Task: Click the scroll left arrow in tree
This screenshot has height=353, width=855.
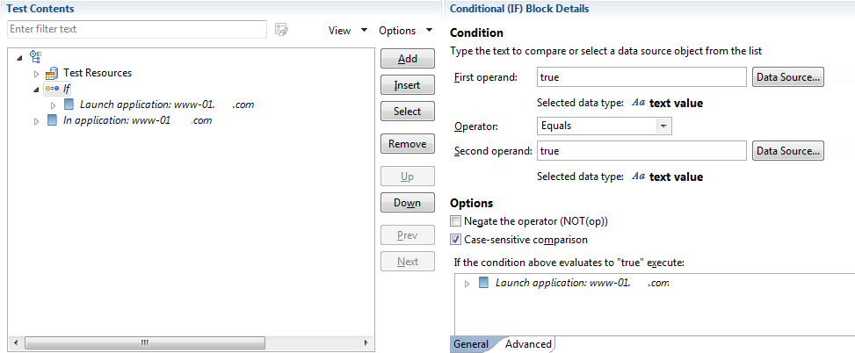Action: [15, 342]
